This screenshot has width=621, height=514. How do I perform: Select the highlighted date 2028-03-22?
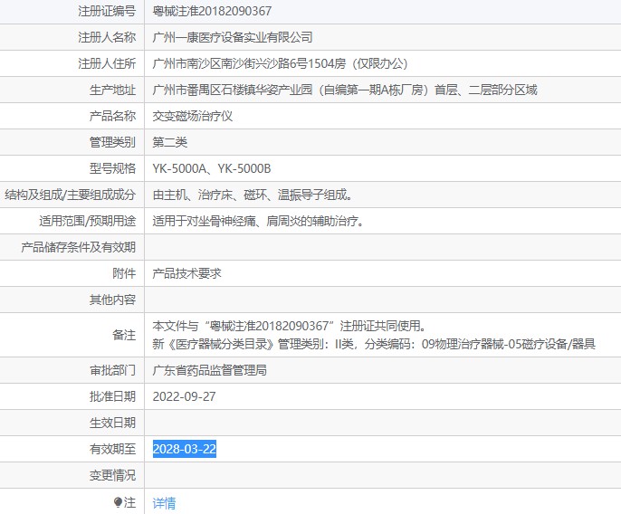(185, 449)
